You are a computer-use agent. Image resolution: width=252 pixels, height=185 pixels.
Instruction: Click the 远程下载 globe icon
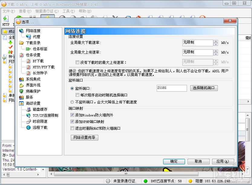point(28,128)
